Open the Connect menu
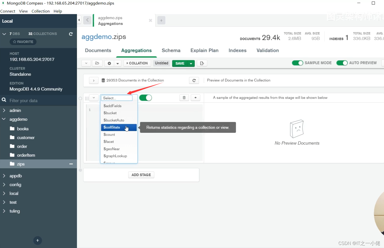384x248 pixels. 8,11
